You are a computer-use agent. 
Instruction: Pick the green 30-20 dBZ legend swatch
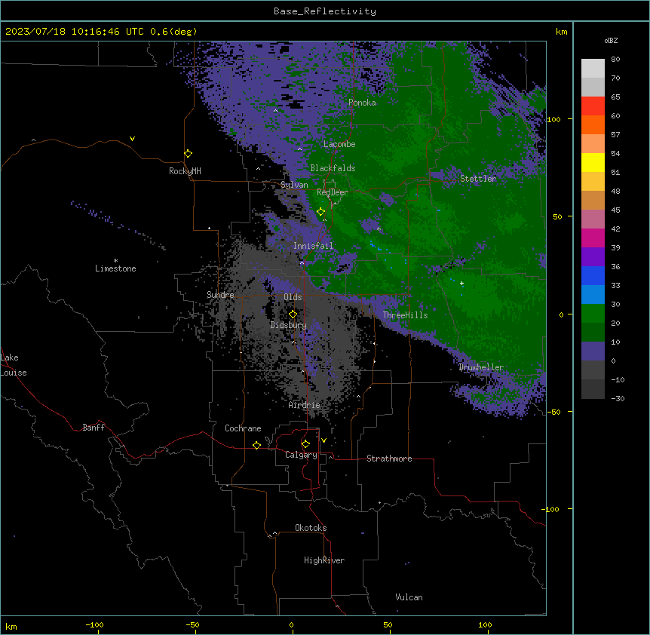[x=593, y=314]
